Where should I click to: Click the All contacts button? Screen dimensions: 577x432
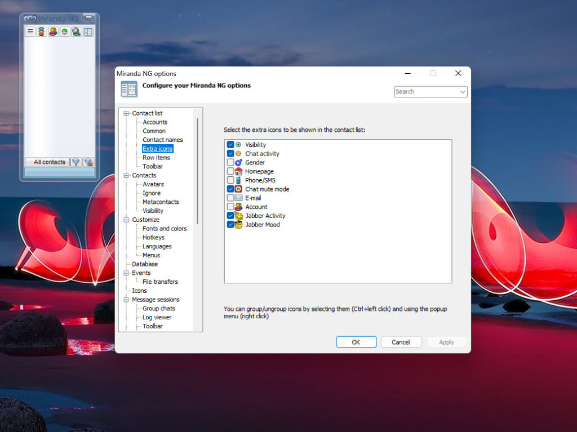coord(47,162)
